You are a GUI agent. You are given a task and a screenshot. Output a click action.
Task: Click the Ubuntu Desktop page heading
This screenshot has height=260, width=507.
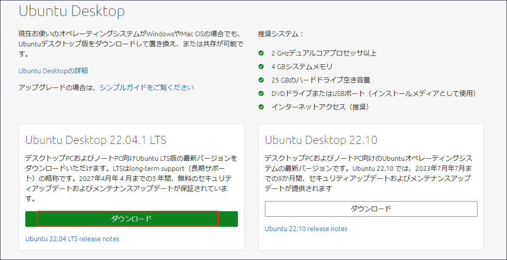coord(72,11)
